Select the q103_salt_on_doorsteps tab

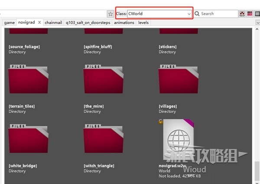coord(88,22)
